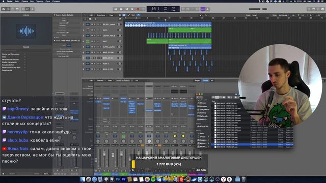Click the Inst 1 track icon
This screenshot has height=183, width=326.
[x=88, y=41]
